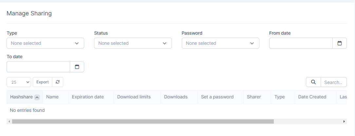Click the horizontal scrollbar thumb

(142, 121)
